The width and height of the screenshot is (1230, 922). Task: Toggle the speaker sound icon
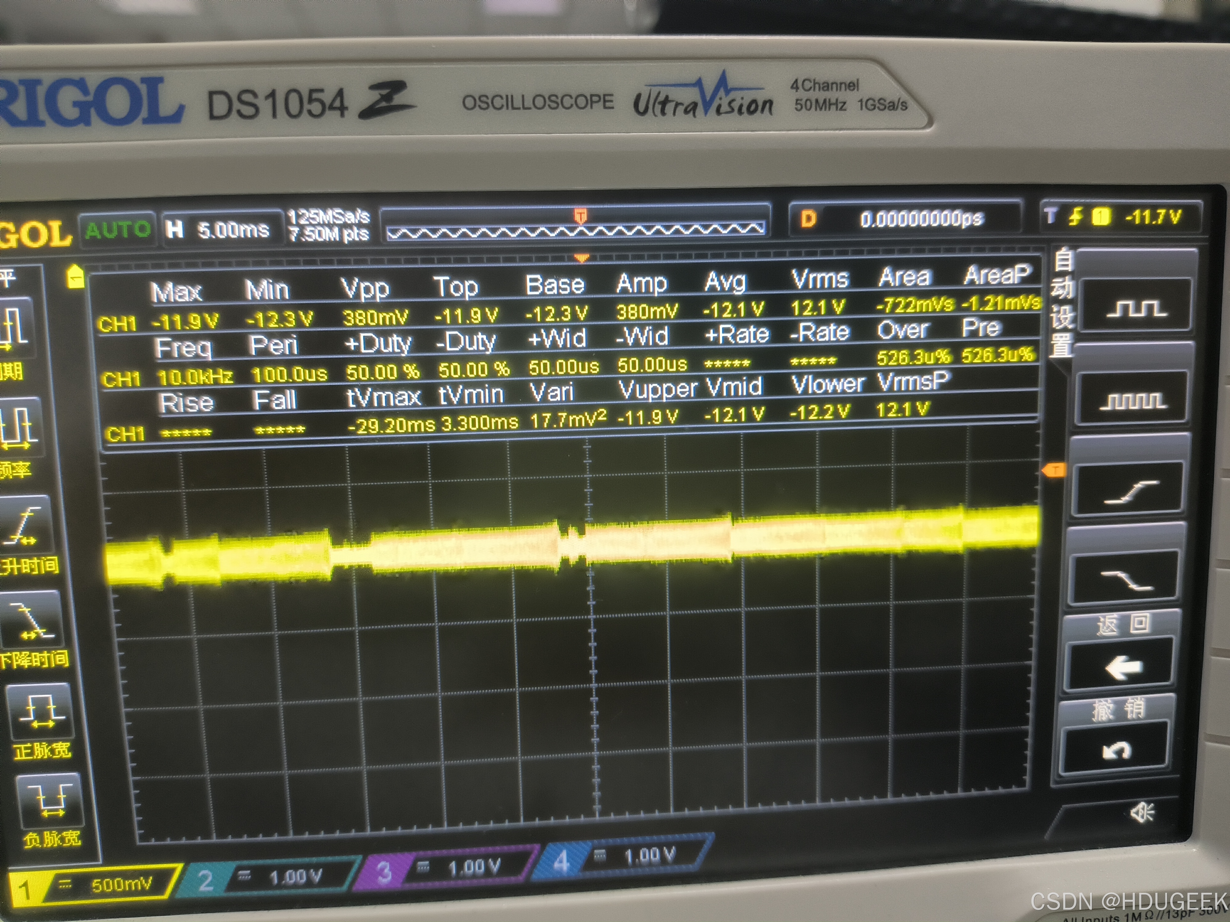tap(1141, 813)
